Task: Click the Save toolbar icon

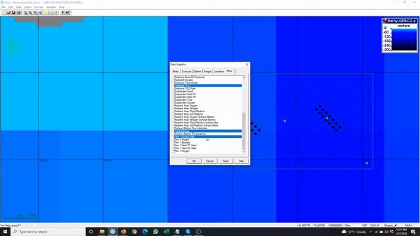Action: coord(14,12)
